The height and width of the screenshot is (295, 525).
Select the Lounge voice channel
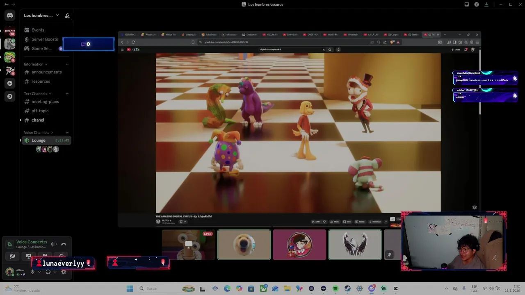click(46, 141)
